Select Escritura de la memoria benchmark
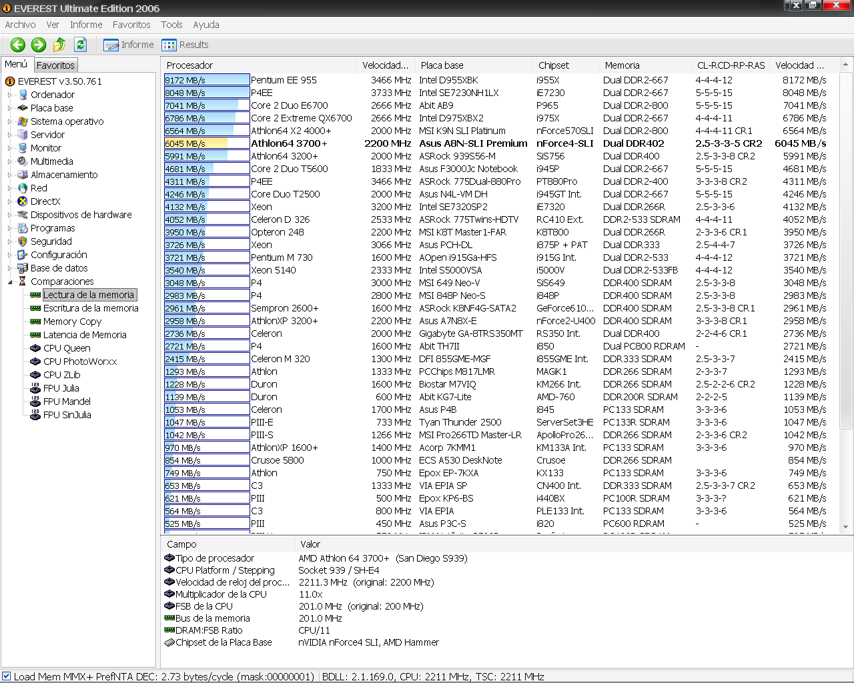The image size is (854, 683). [x=91, y=308]
